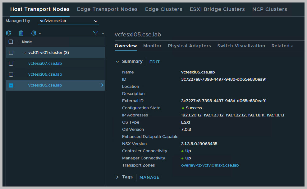Click MANAGE next to Tags

point(149,177)
